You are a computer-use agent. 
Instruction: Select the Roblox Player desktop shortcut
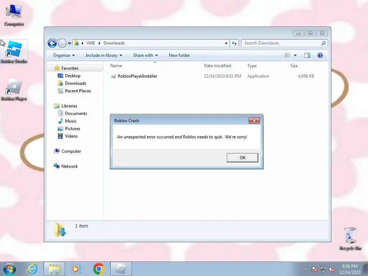click(x=14, y=89)
